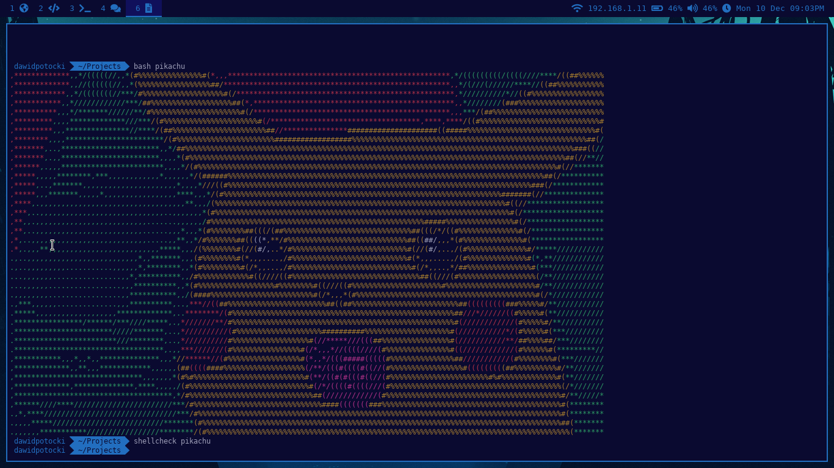Click the IP address 192.168.1.11
The image size is (834, 468).
click(617, 9)
